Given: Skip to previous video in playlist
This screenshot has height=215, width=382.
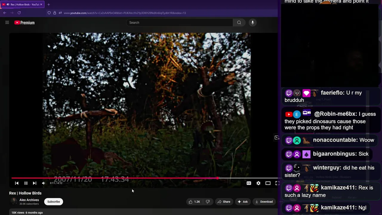Looking at the screenshot, I should [17, 183].
